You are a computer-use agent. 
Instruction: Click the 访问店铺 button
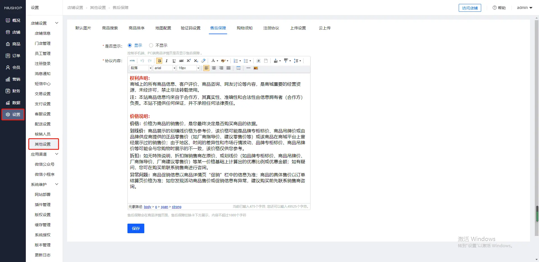click(x=470, y=8)
